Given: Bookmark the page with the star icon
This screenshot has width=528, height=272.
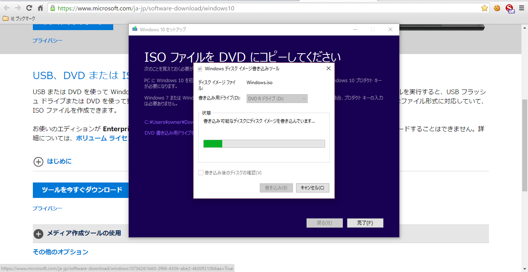Looking at the screenshot, I should click(484, 8).
